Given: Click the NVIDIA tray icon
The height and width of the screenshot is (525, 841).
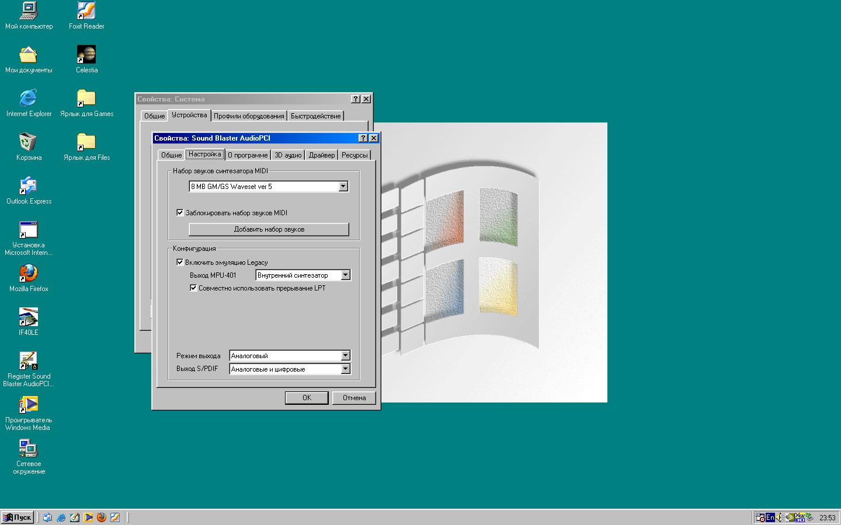Looking at the screenshot, I should [x=790, y=517].
